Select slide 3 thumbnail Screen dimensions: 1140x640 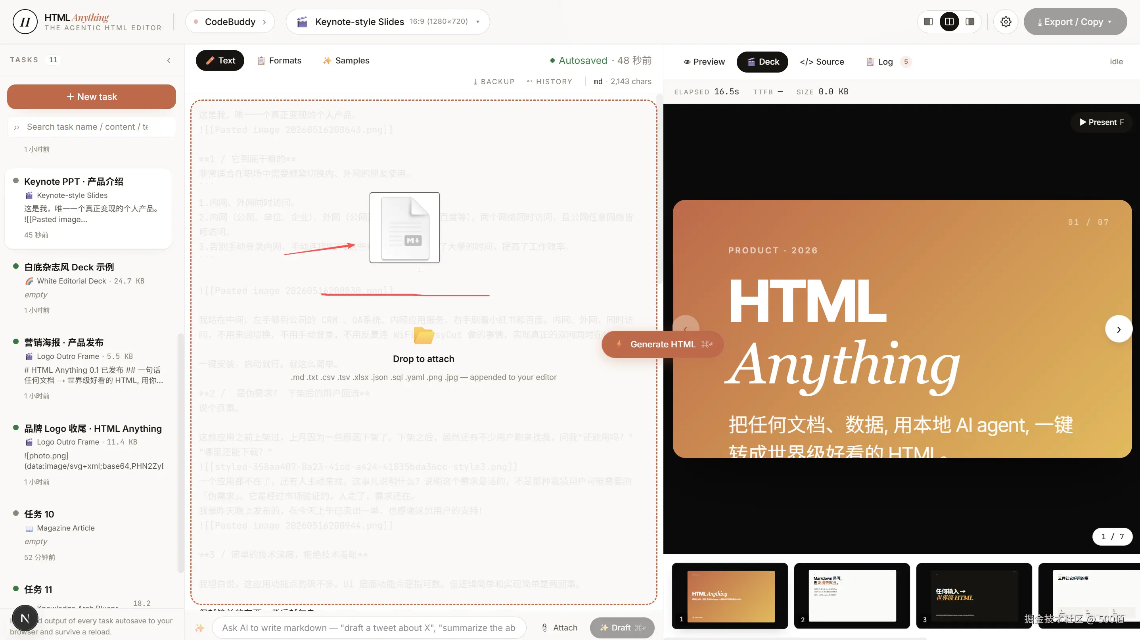click(974, 596)
